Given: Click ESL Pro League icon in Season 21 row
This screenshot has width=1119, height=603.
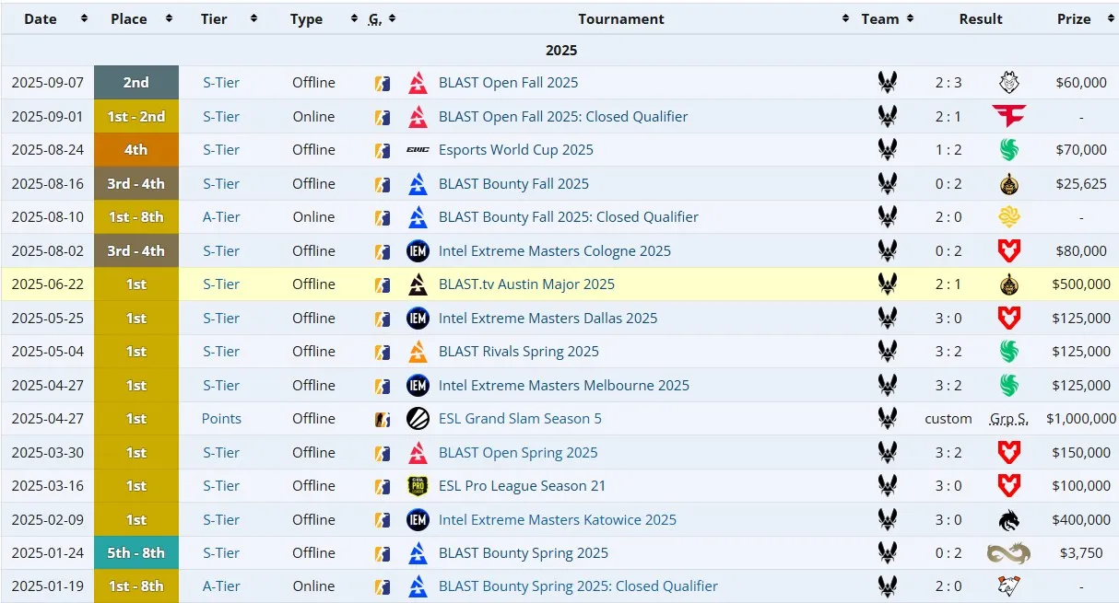Looking at the screenshot, I should 418,486.
